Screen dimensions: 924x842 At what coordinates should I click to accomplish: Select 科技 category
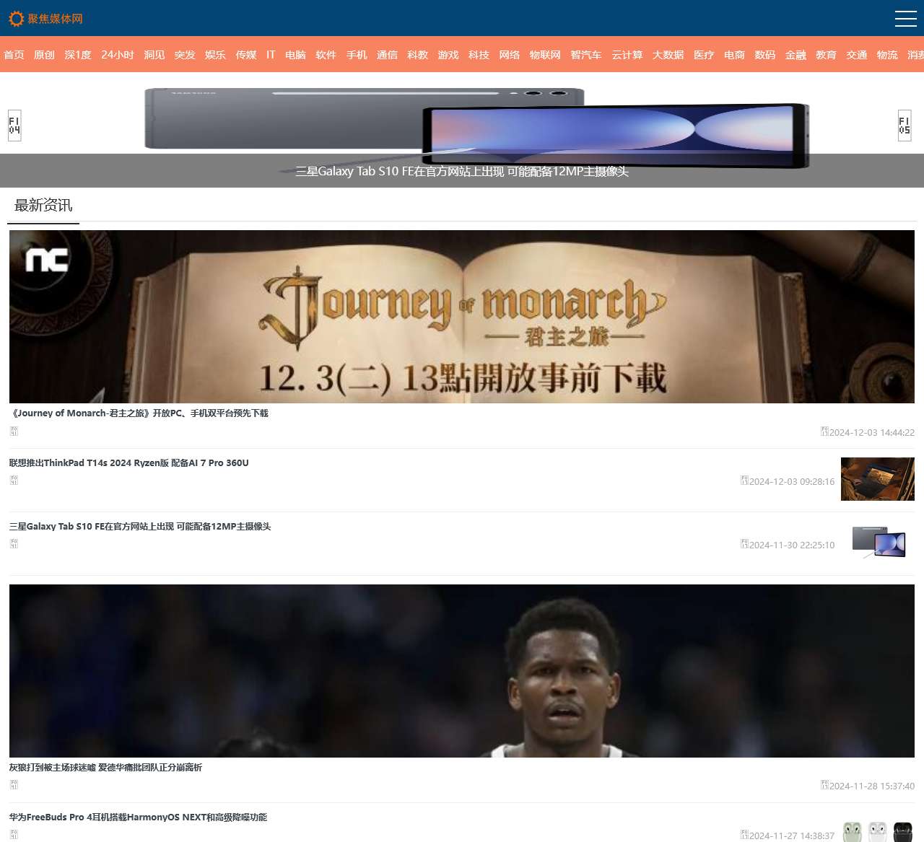(x=479, y=55)
